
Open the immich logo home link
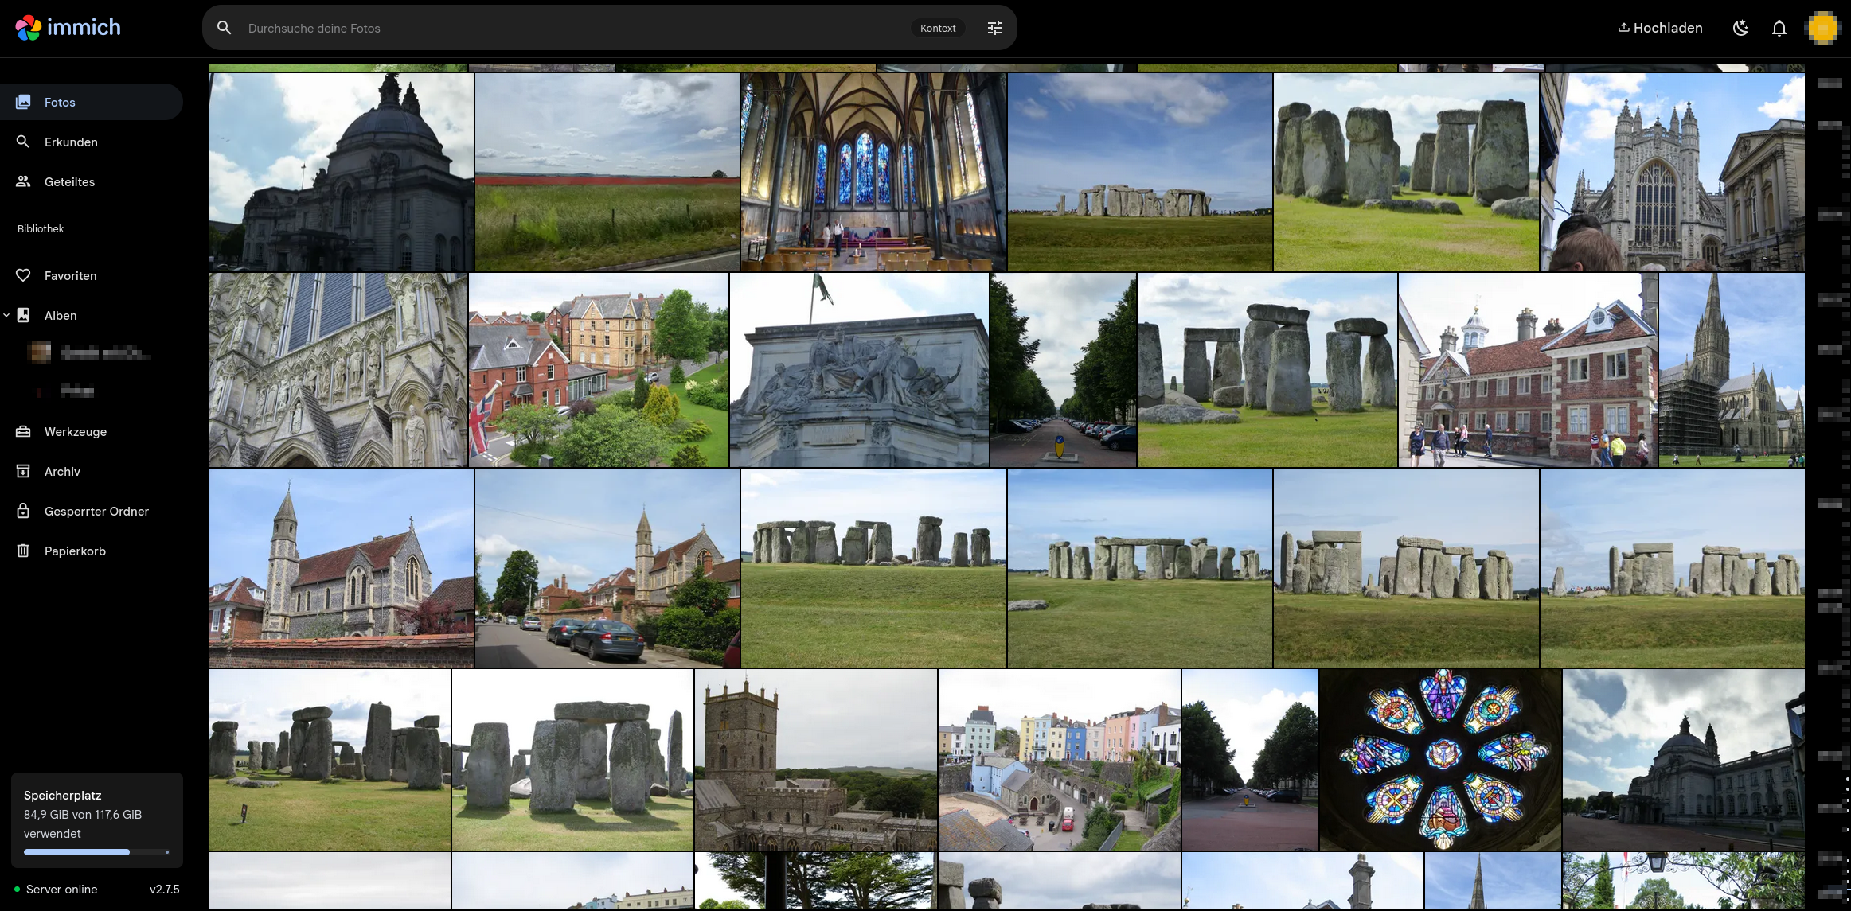click(x=68, y=28)
